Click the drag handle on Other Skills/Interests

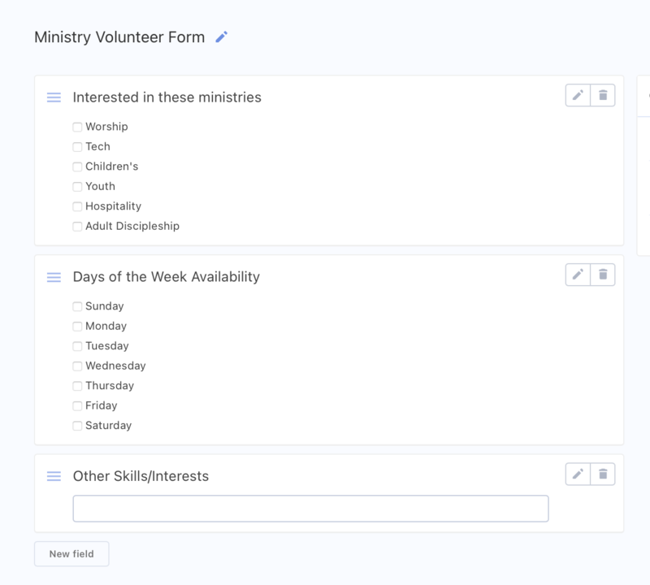pos(54,475)
